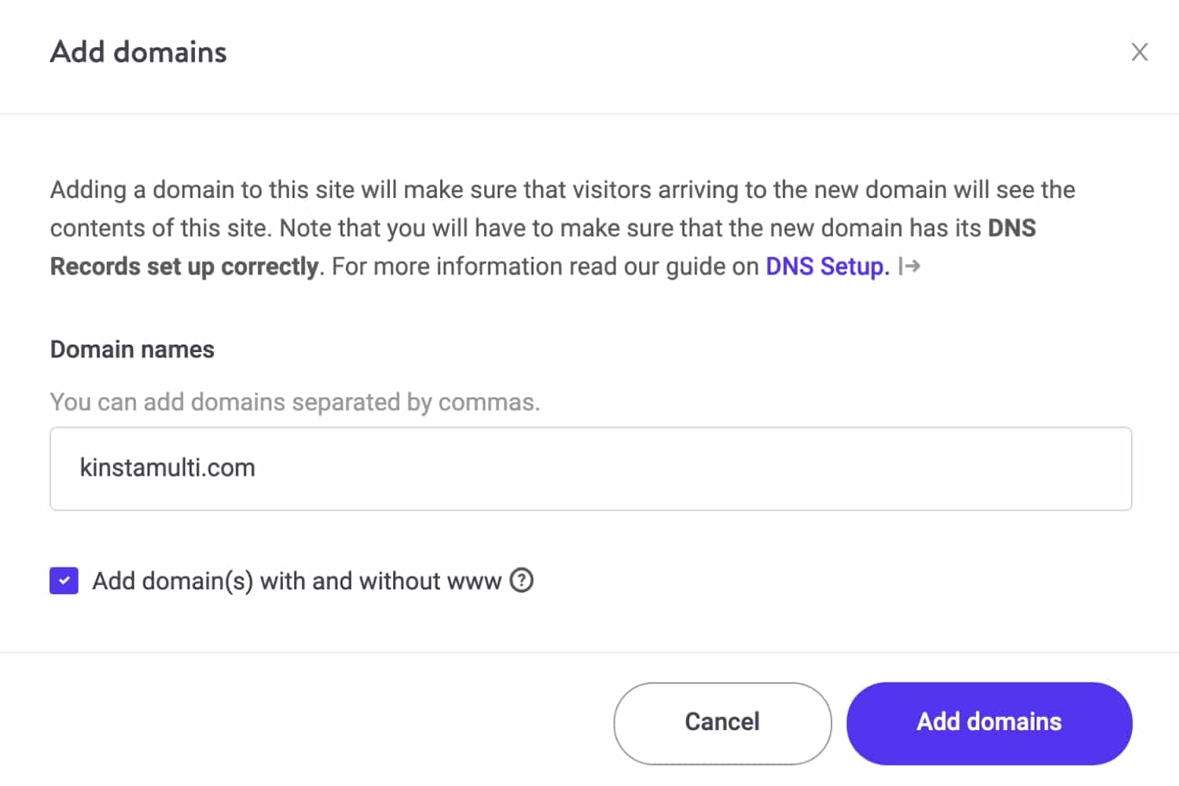Open the DNS Setup guide link

827,266
